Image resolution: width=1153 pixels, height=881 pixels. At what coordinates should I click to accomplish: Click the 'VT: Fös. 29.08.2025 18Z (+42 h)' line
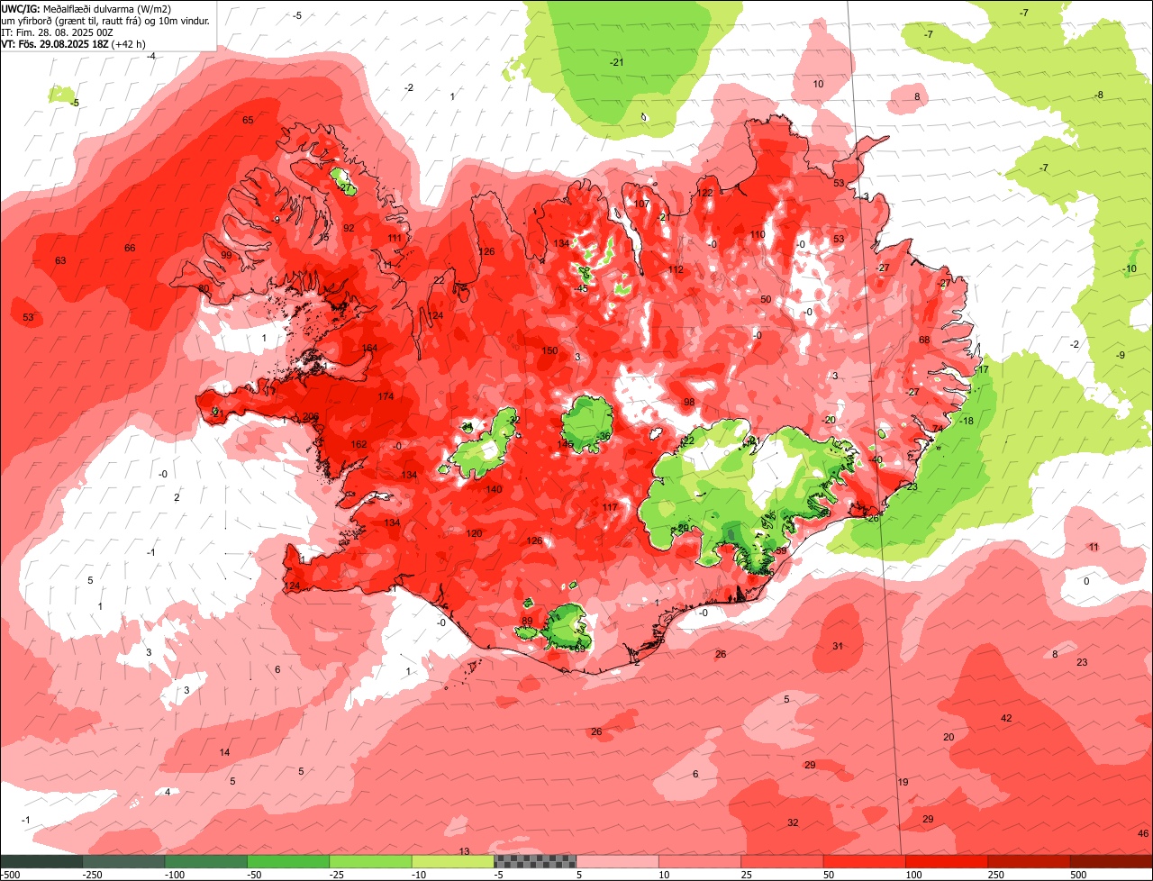click(73, 43)
